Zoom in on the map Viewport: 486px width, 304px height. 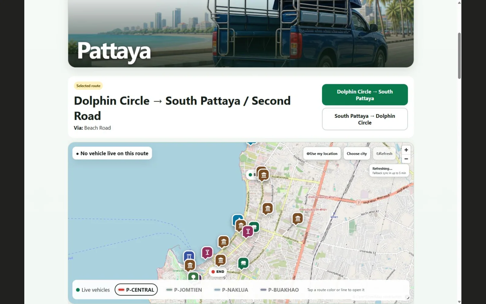click(x=406, y=150)
